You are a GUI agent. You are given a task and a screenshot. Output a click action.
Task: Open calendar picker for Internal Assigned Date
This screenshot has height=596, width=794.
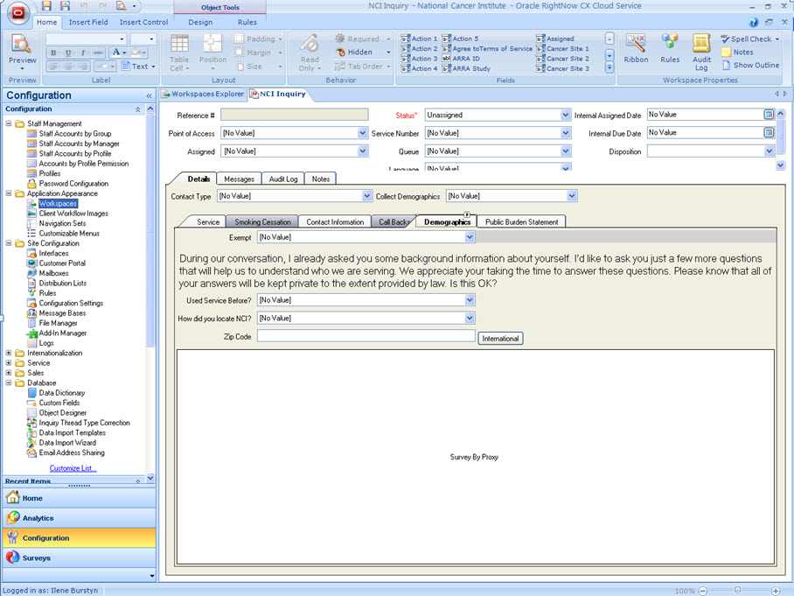(769, 115)
